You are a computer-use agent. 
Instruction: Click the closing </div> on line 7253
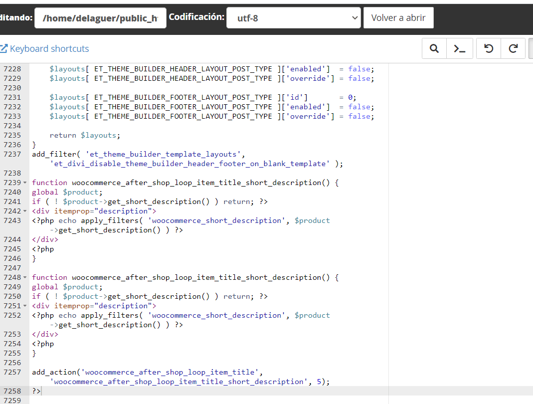(x=45, y=334)
